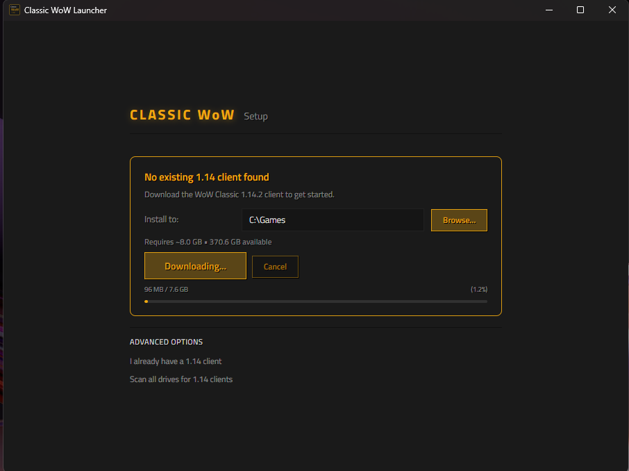Viewport: 629px width, 471px height.
Task: Cancel the client download
Action: tap(275, 267)
